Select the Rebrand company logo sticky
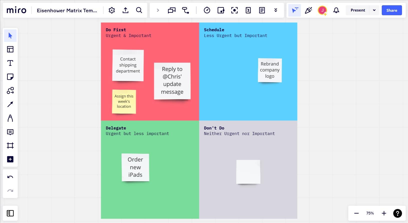The image size is (408, 223). [270, 70]
